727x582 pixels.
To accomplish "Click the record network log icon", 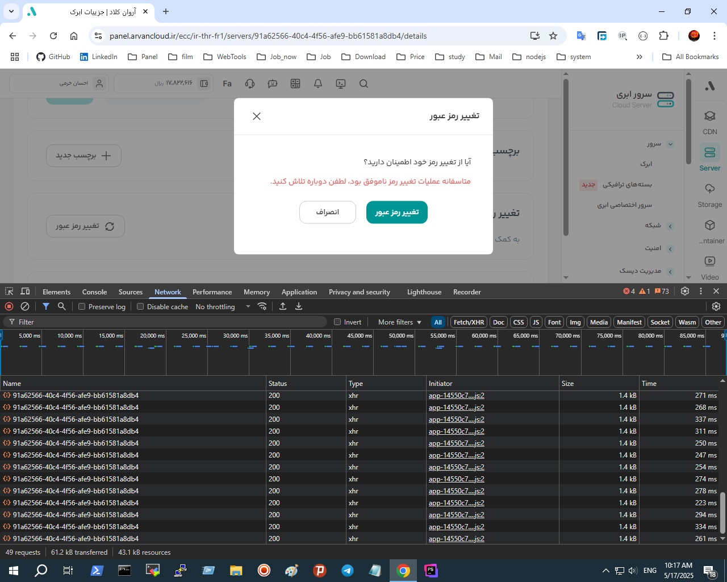I will pos(9,306).
